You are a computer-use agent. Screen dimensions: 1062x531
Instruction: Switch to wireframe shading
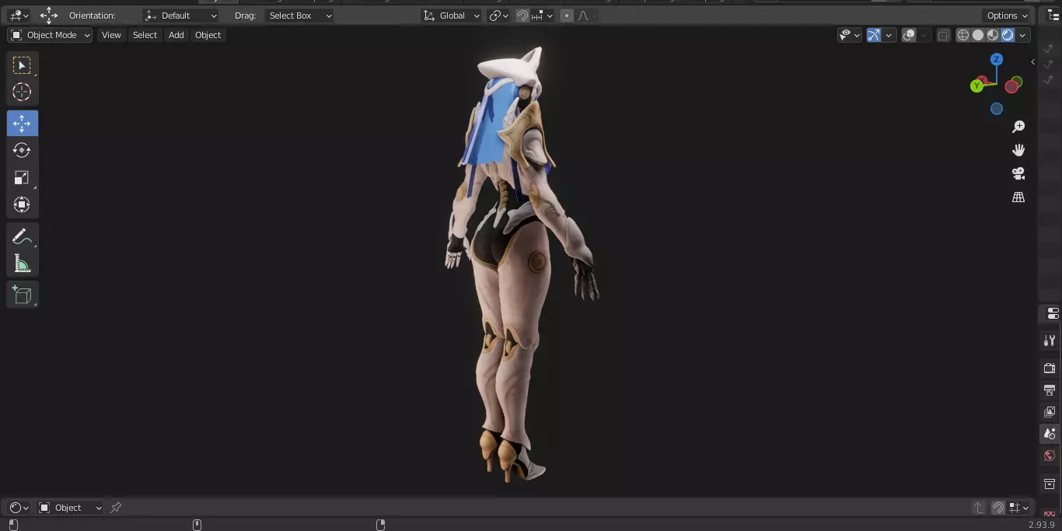pos(963,35)
